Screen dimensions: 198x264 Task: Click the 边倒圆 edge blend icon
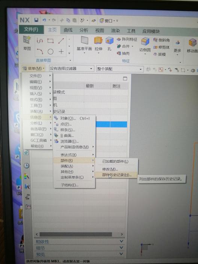click(x=145, y=42)
